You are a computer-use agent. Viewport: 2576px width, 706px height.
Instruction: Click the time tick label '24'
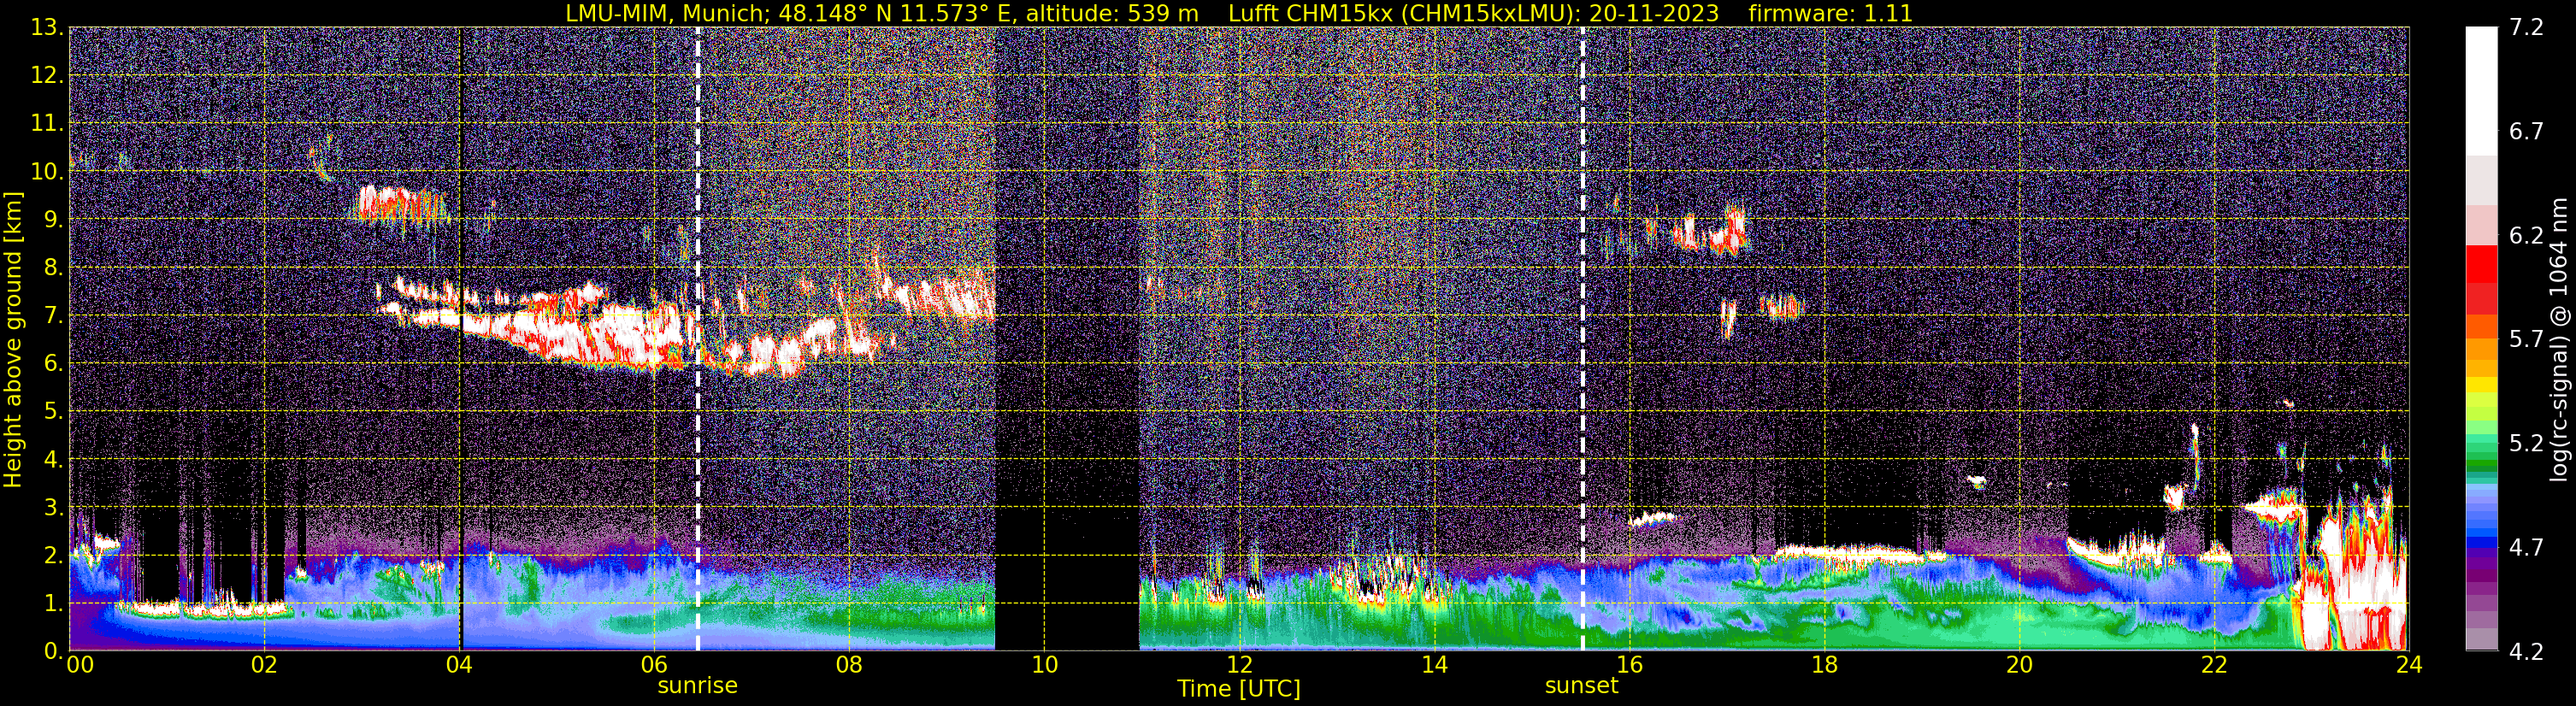[2409, 665]
